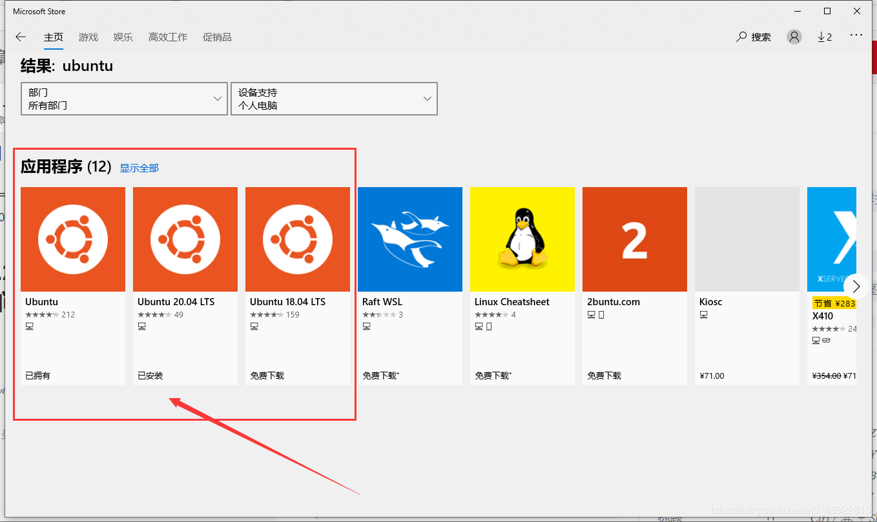Click the 节省 ¥283 discount badge
This screenshot has width=877, height=522.
point(834,303)
